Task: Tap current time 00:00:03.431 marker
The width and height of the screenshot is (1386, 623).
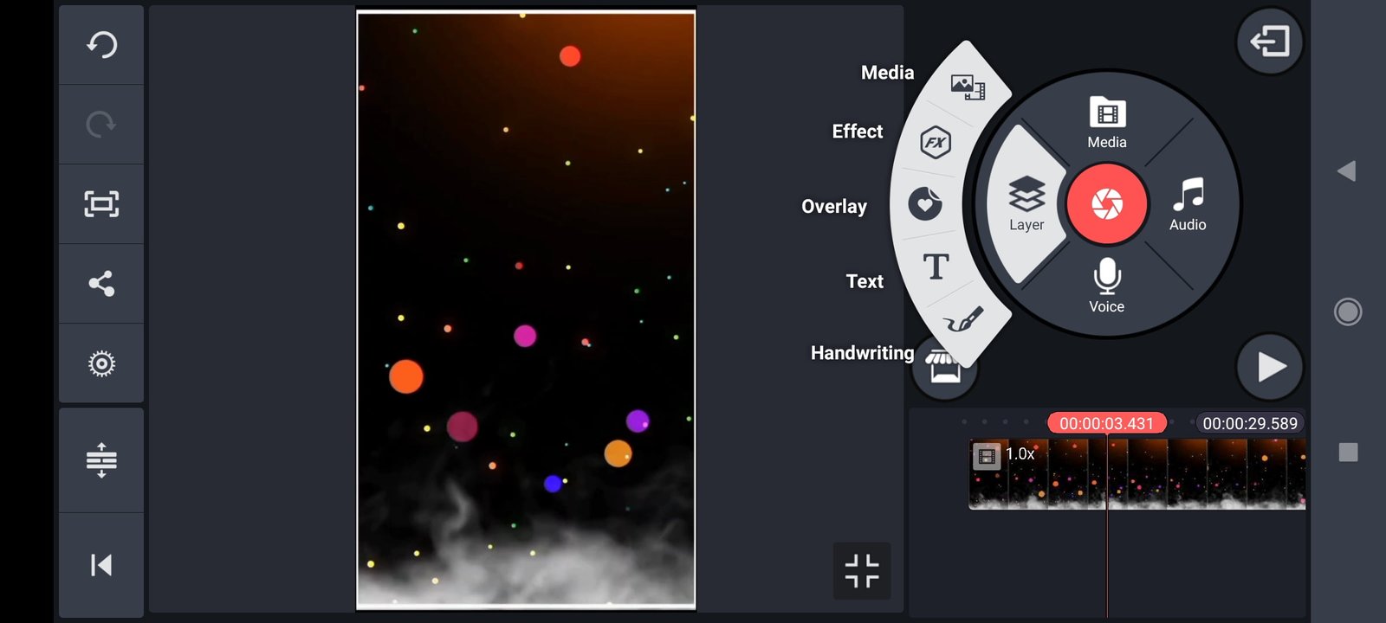Action: 1107,423
